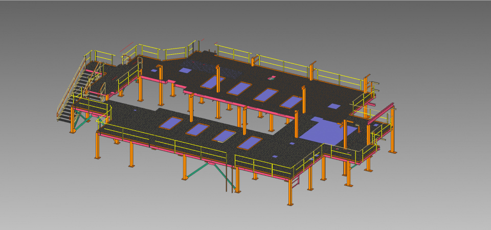Select small purple square near the right railing
Viewport: 491px width, 230px height.
point(334,106)
